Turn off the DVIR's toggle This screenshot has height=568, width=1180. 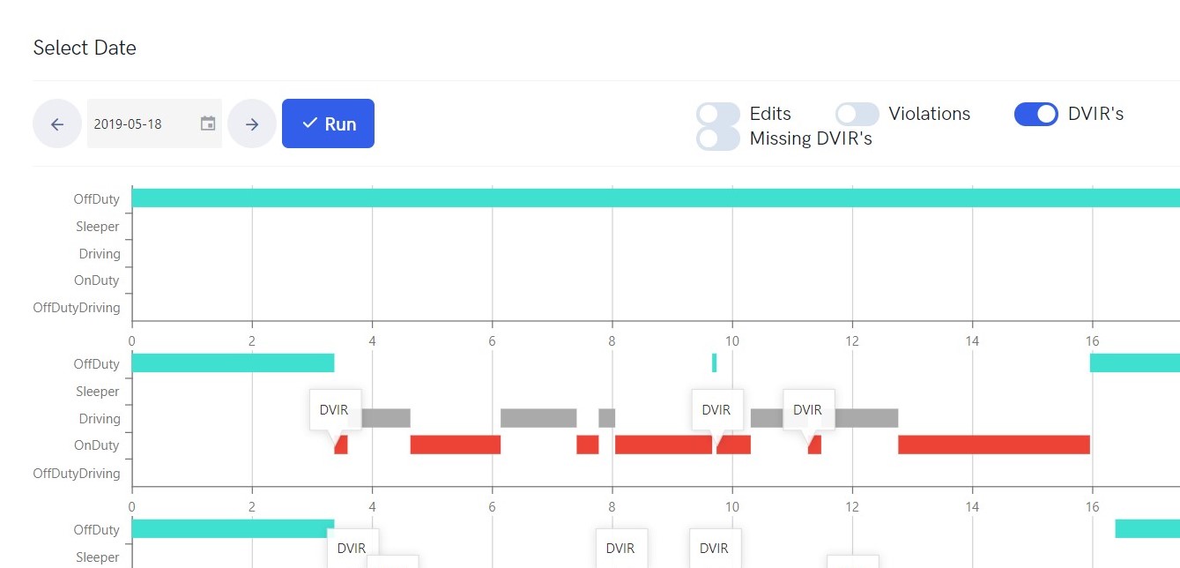click(1036, 114)
